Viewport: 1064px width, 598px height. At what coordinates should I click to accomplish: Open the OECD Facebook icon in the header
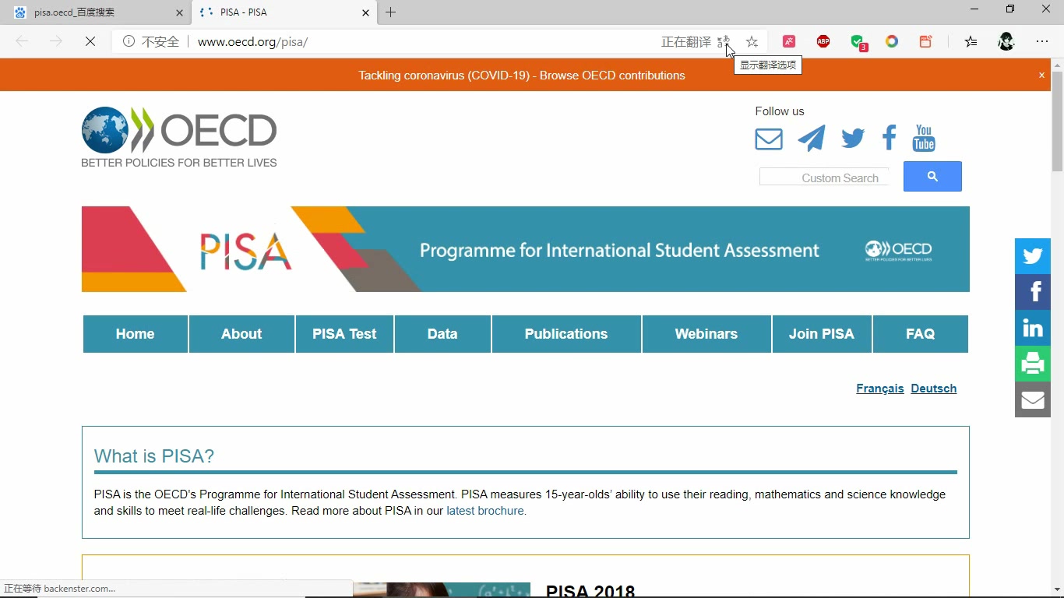tap(889, 138)
